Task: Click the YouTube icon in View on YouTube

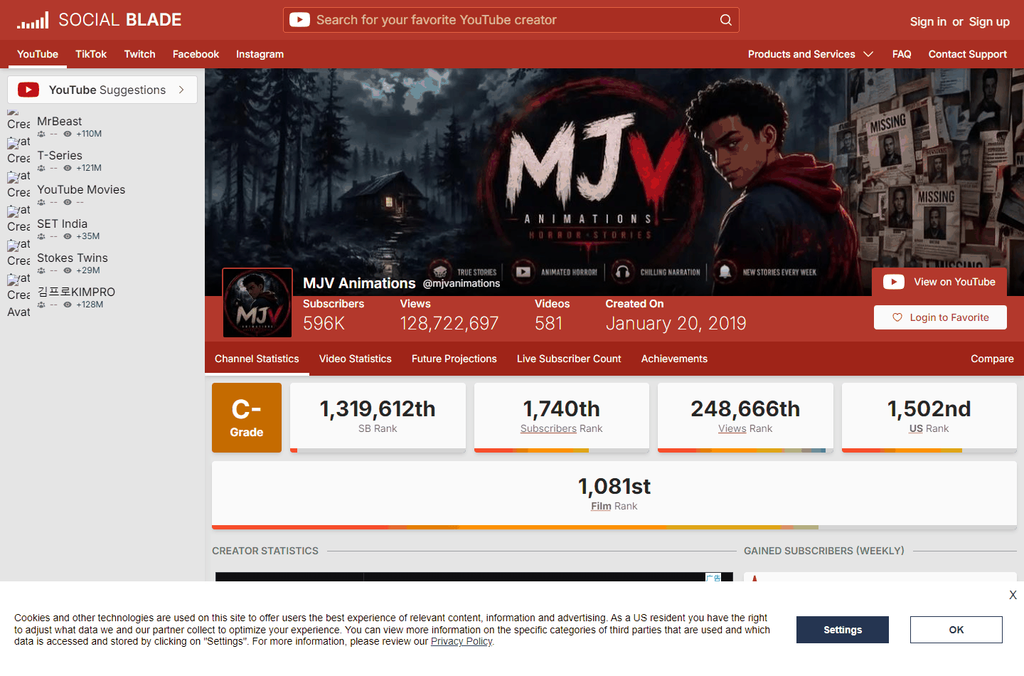Action: point(894,282)
